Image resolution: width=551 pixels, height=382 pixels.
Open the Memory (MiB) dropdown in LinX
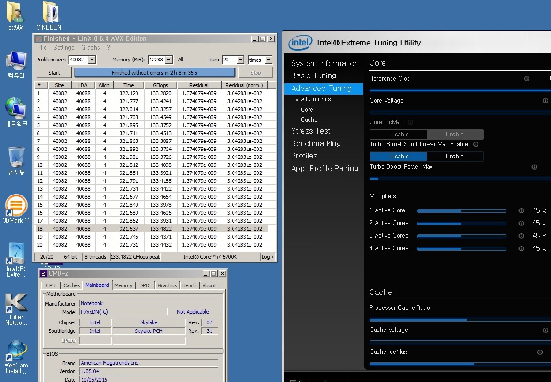(x=169, y=60)
